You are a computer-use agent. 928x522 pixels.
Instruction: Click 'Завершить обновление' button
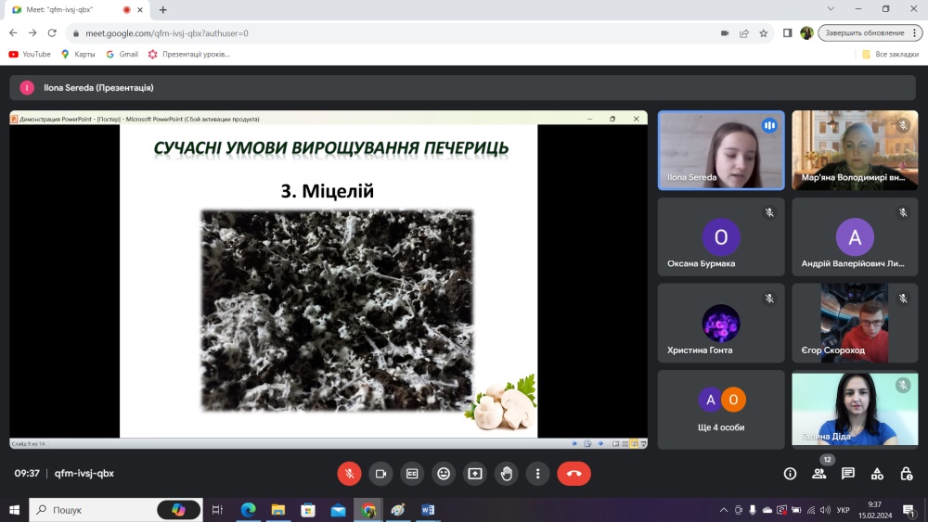pos(865,33)
